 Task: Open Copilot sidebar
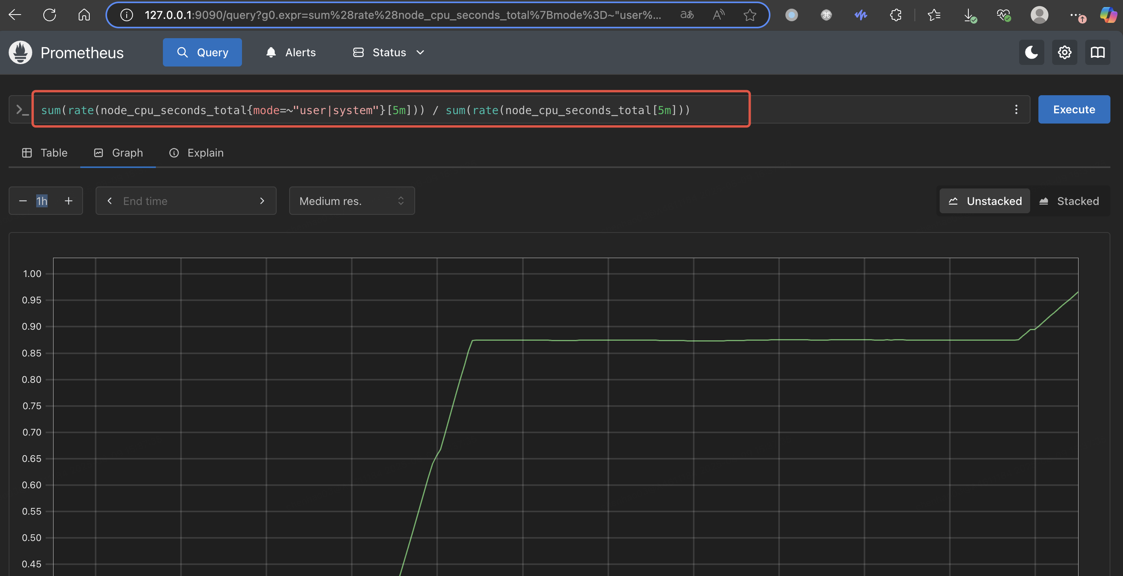click(1108, 15)
